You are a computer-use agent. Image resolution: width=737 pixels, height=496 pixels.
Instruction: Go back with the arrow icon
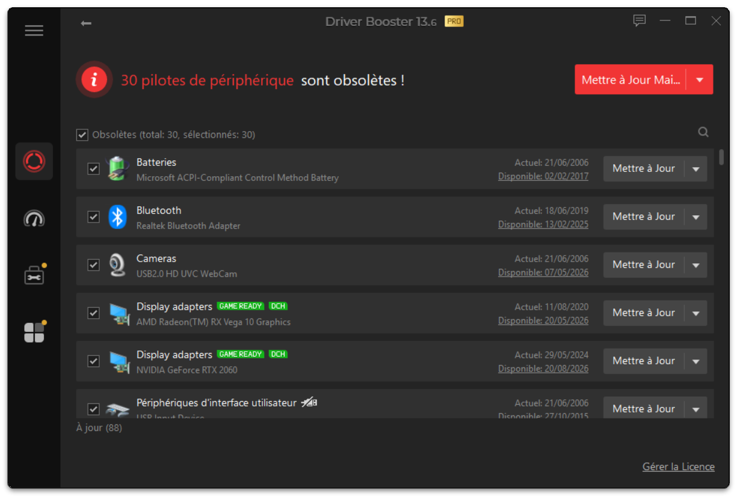(86, 23)
